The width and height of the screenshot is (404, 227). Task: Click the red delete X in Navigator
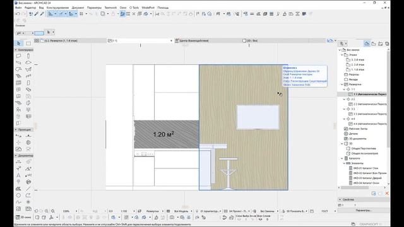(387, 194)
